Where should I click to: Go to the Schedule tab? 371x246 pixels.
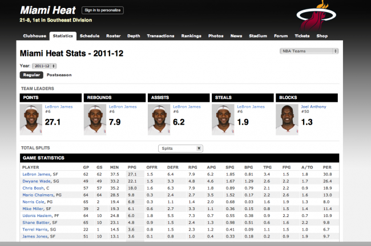[90, 36]
